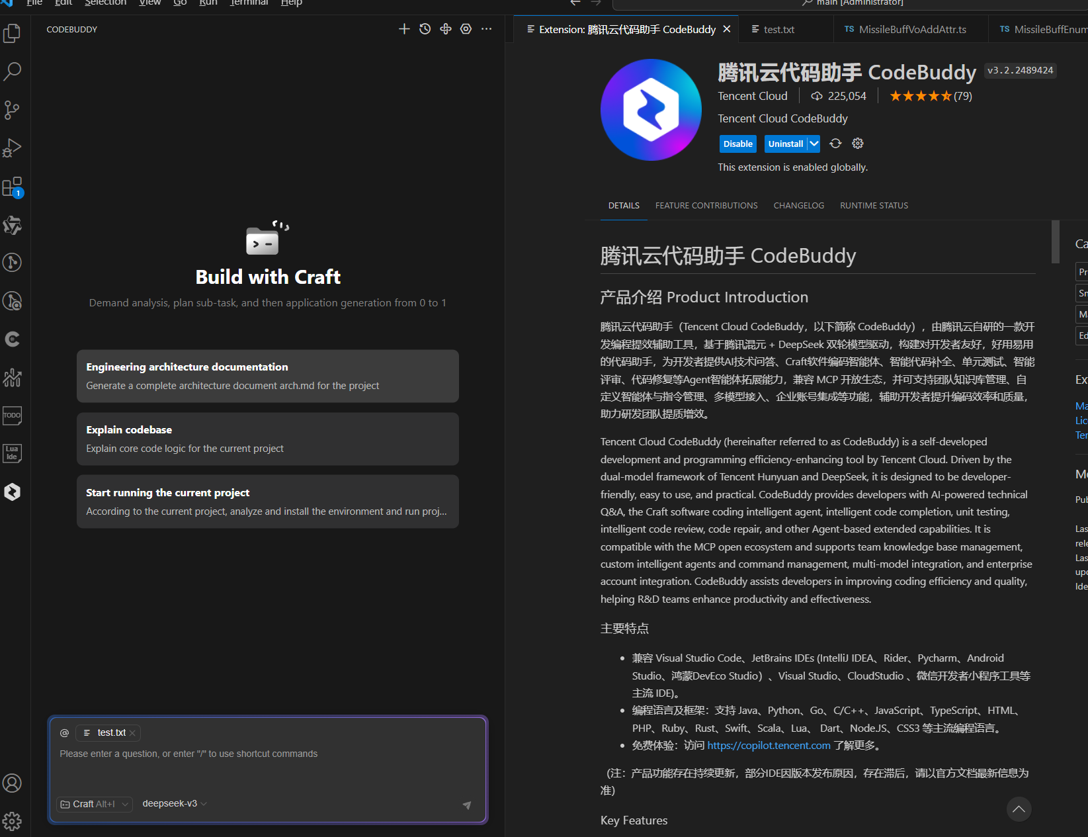Click the Start running the current project card

(x=268, y=502)
